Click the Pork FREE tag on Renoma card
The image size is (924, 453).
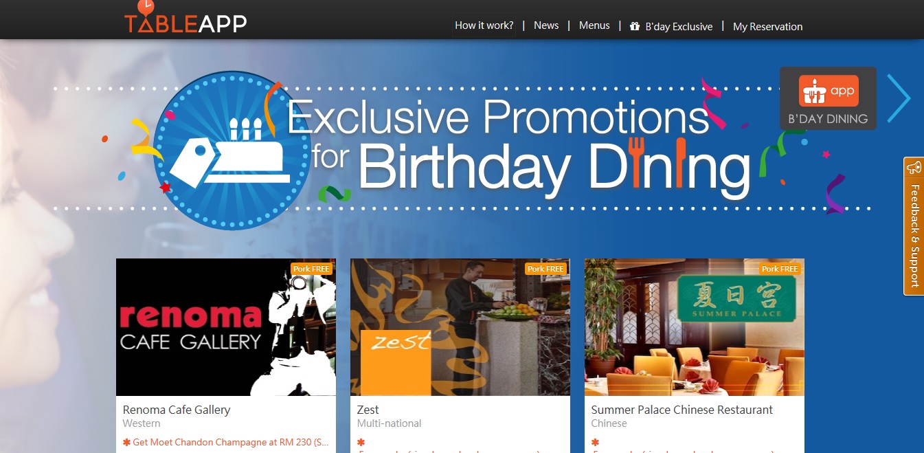(x=312, y=269)
